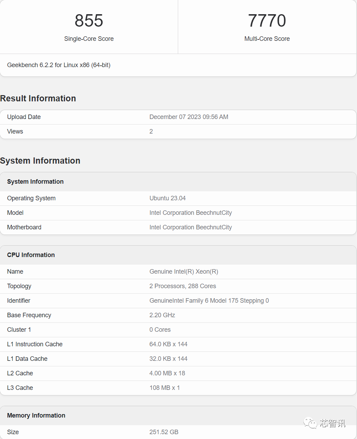Click the Genuine Intel(R) Xeon(R) name value
357x439 pixels.
(184, 272)
